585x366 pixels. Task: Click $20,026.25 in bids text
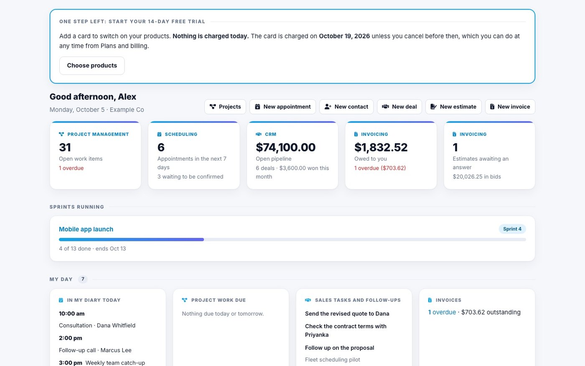[477, 177]
